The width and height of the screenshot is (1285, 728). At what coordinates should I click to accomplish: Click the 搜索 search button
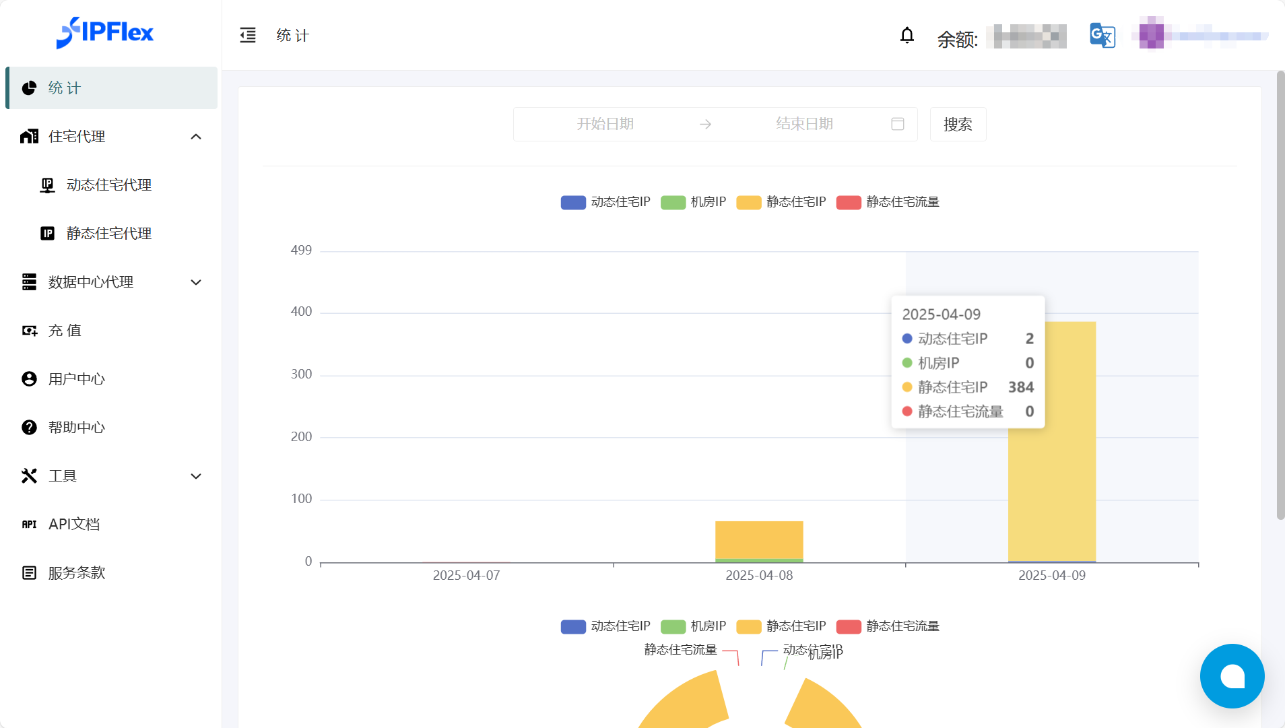pyautogui.click(x=957, y=125)
